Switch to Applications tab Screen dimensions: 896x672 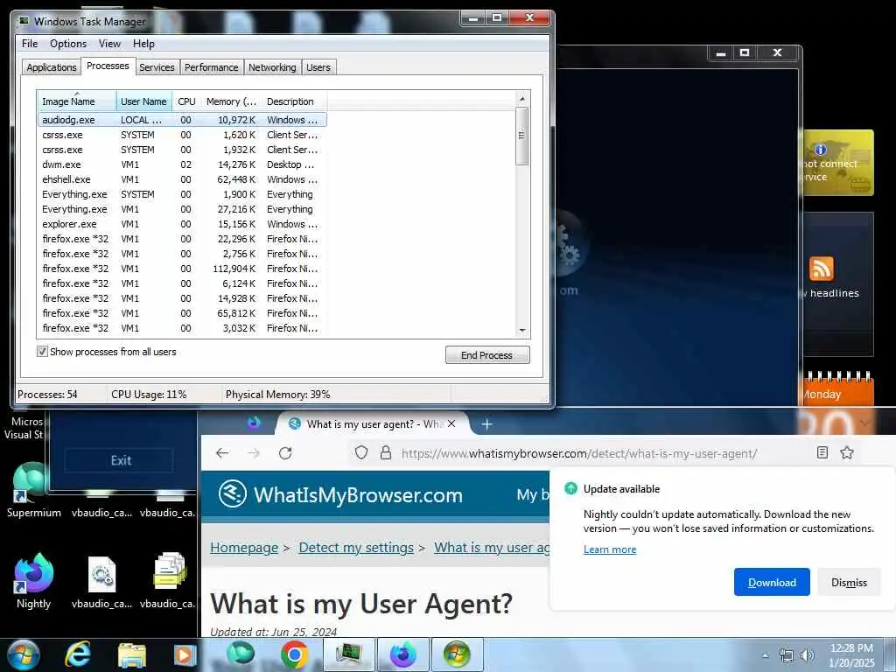click(51, 67)
